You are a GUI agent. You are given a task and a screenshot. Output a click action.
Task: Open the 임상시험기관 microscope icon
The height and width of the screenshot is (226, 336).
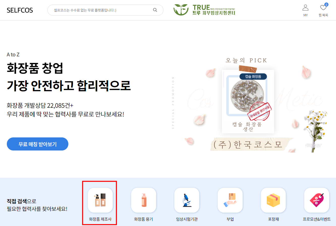[187, 200]
